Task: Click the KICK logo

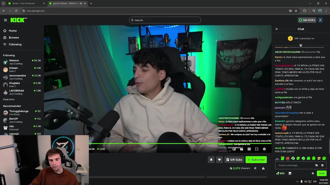Action: [x=19, y=20]
